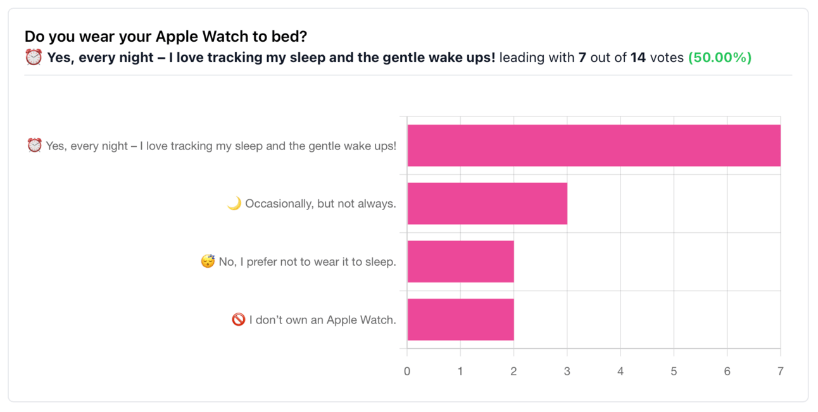Click the 14 total votes number in the header

tap(638, 58)
